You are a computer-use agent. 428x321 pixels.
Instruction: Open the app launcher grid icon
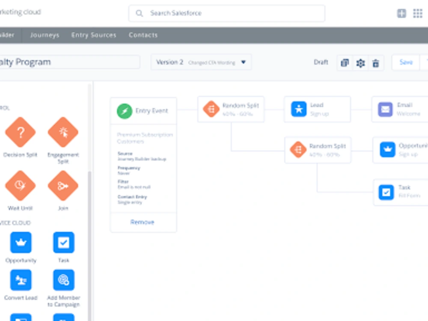418,13
